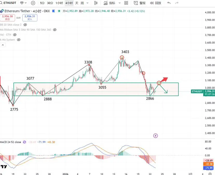The width and height of the screenshot is (215, 175).
Task: Click the purple lightning event marker
Action: [x=156, y=136]
